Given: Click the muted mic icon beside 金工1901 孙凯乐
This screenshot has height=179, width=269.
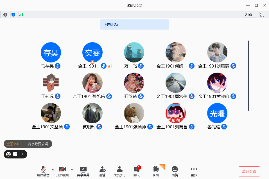Looking at the screenshot, I should [109, 96].
